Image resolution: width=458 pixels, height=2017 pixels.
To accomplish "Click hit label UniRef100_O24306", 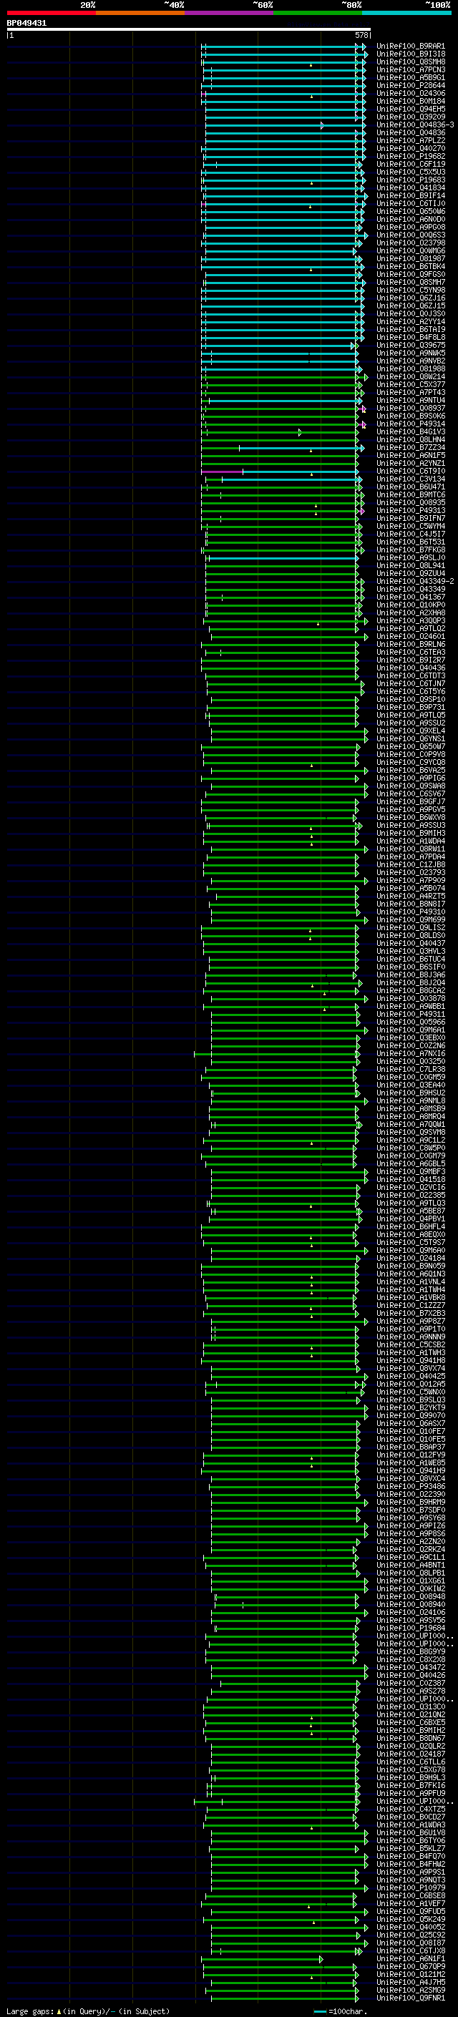I will pyautogui.click(x=410, y=93).
